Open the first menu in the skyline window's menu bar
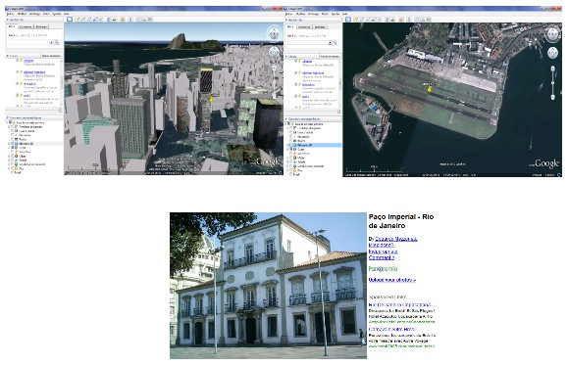Viewport: 568px width, 366px height. point(10,14)
